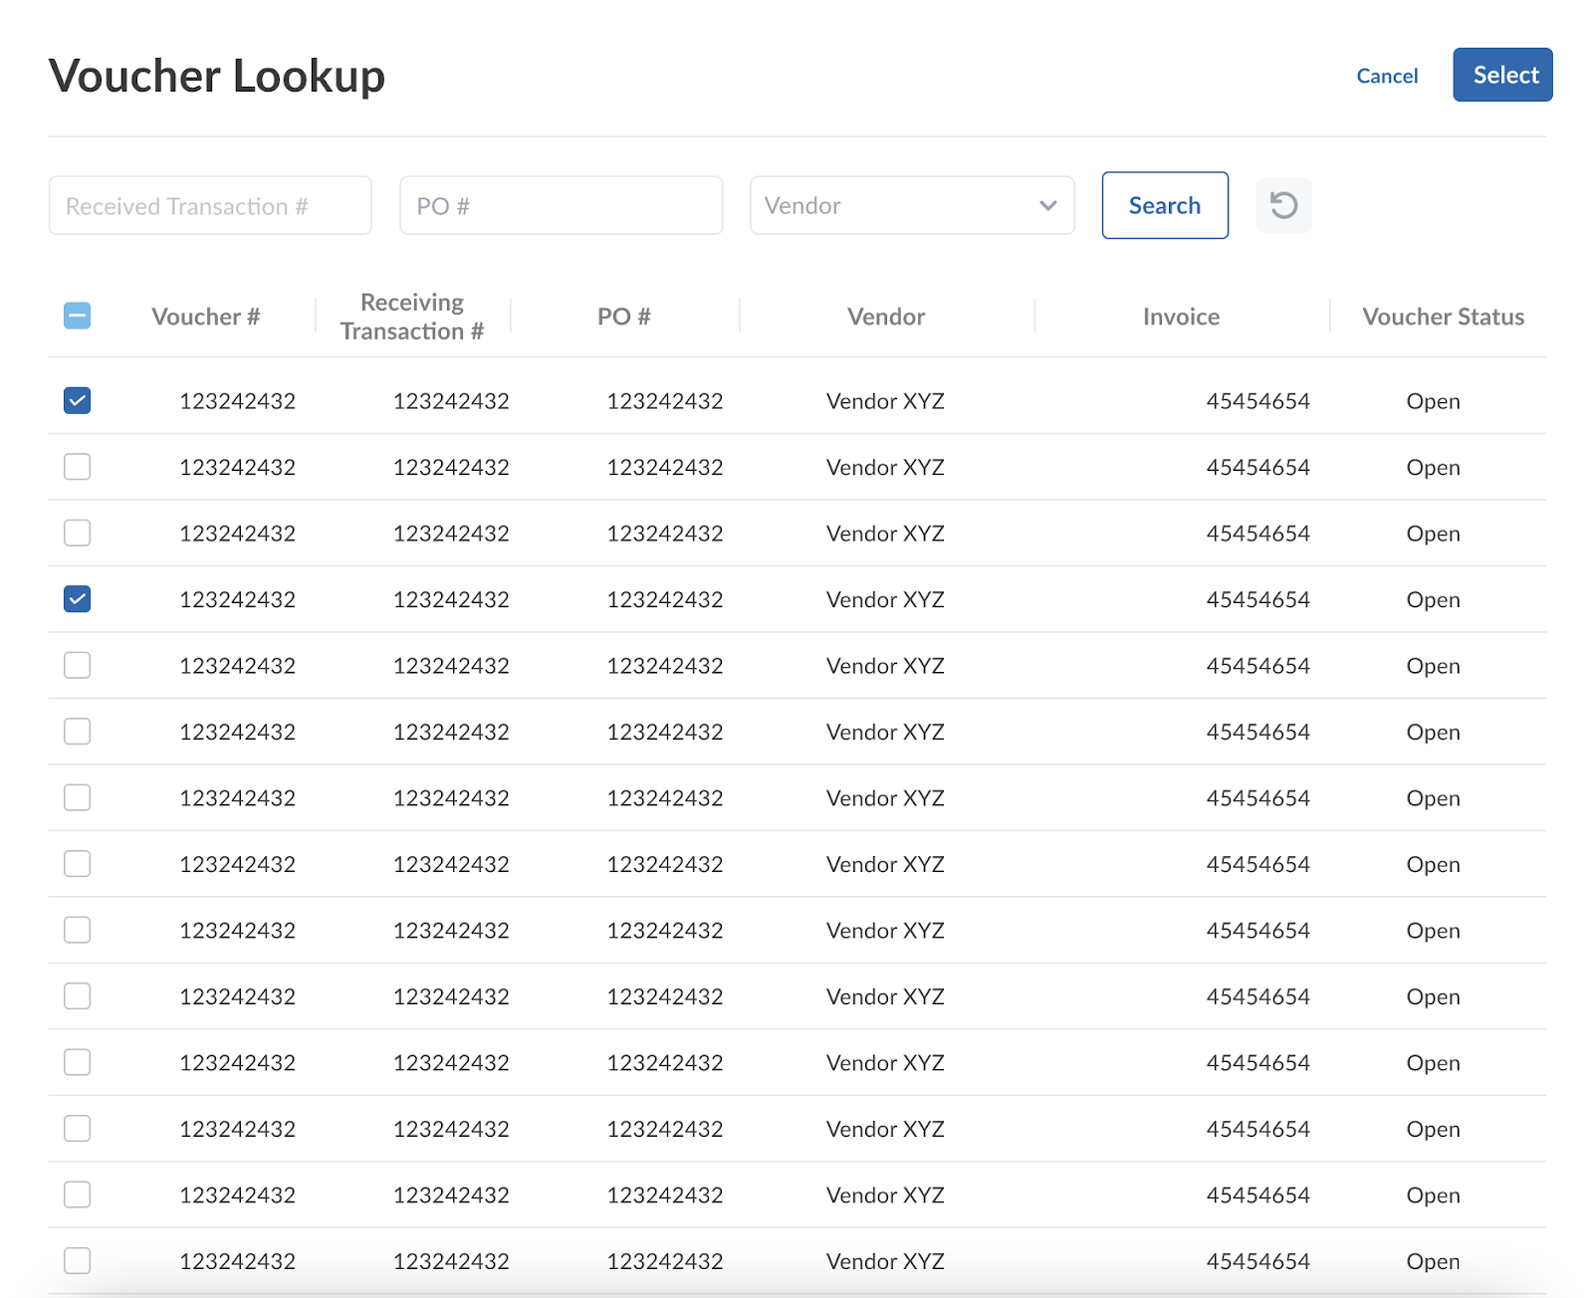Sort by the Voucher # column header

pos(206,316)
